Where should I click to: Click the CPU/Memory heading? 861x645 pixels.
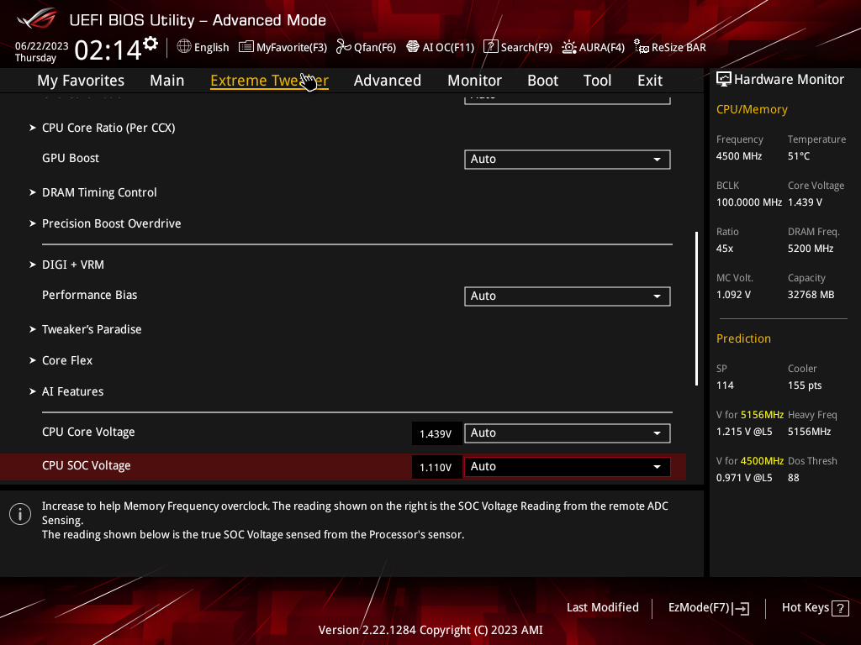pyautogui.click(x=752, y=110)
